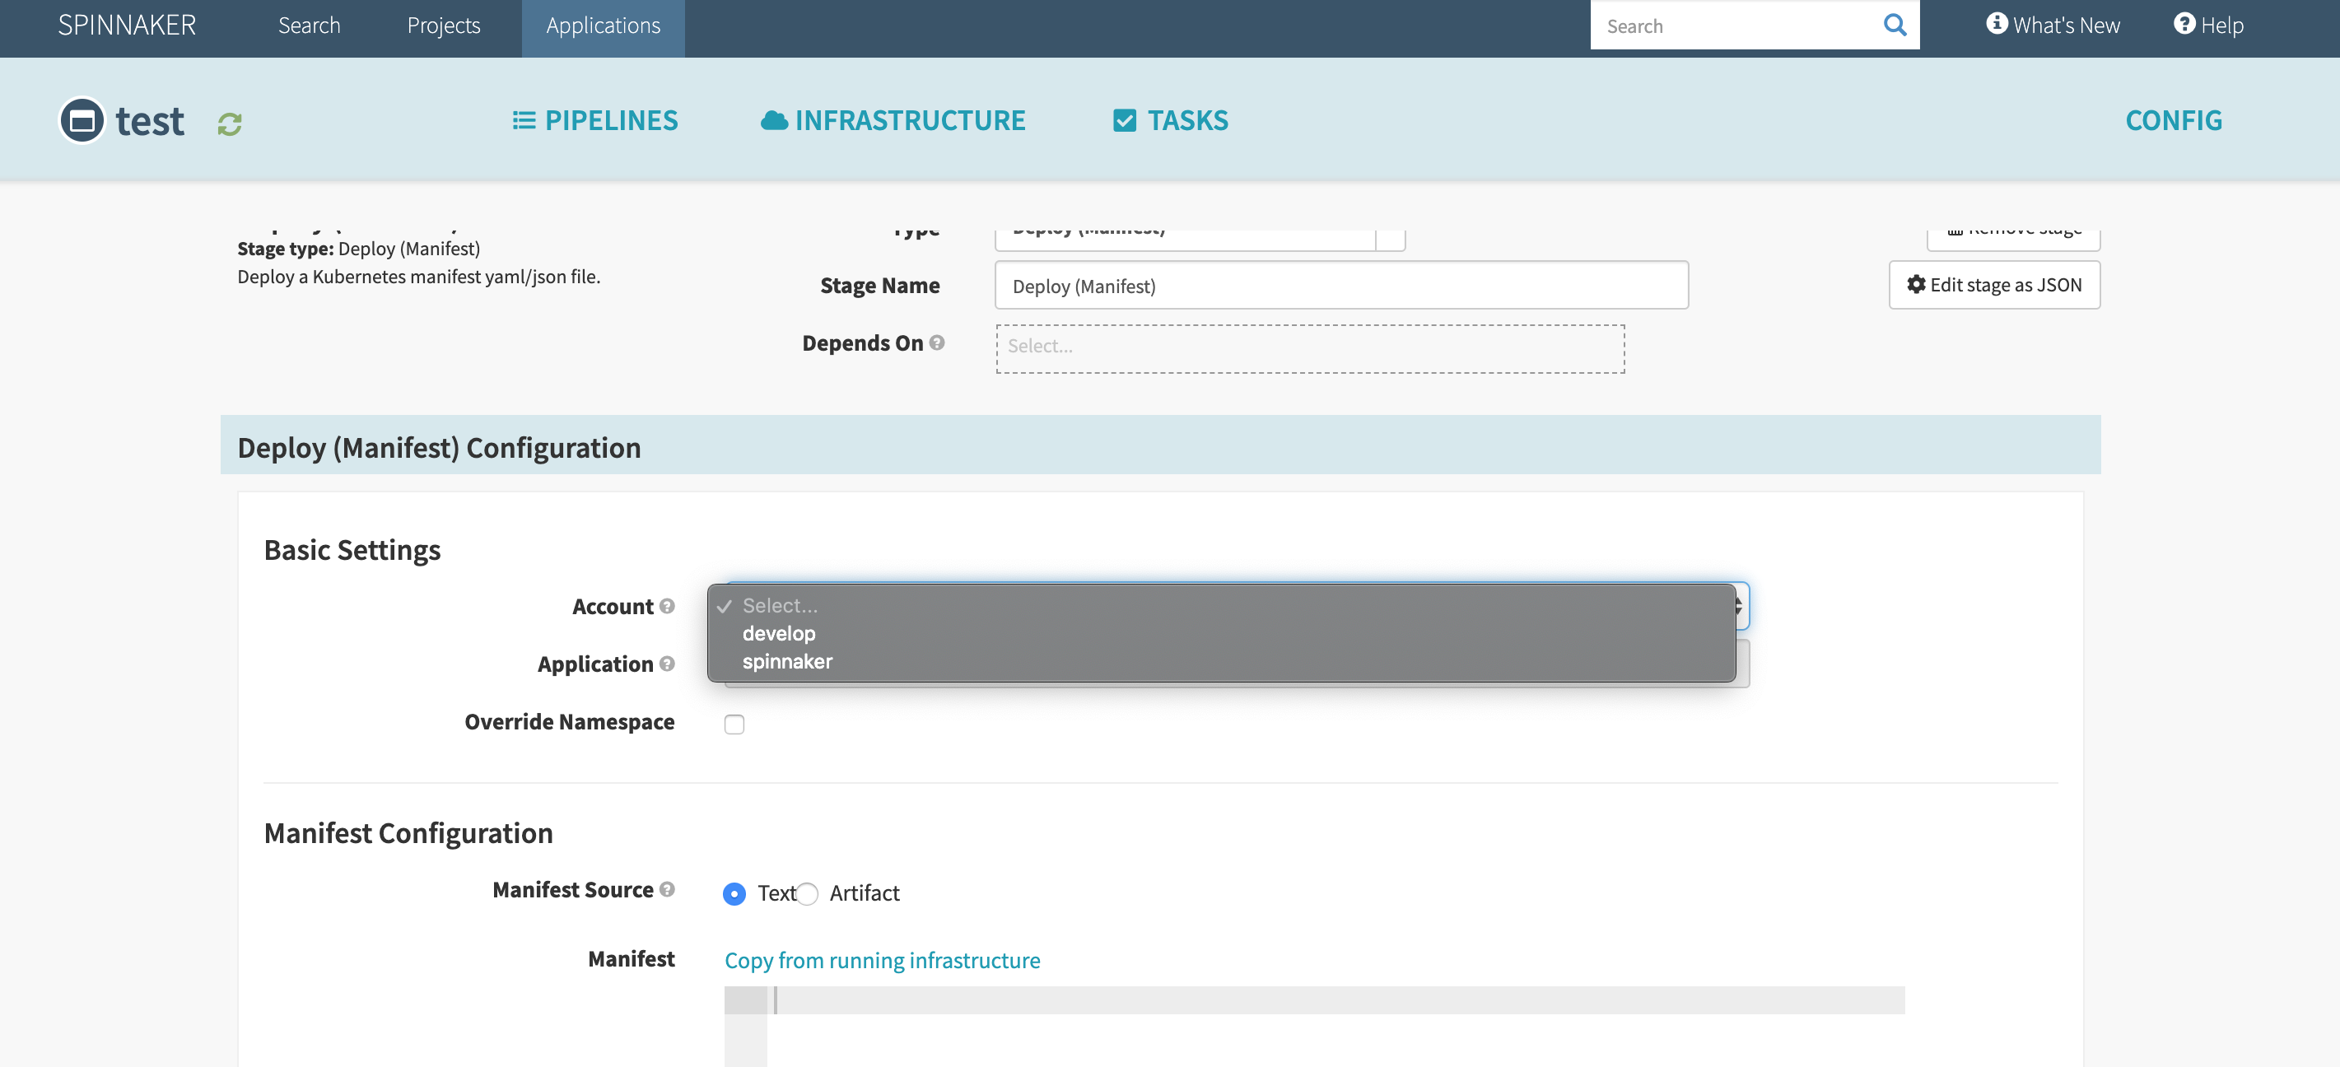The height and width of the screenshot is (1067, 2340).
Task: Open the Projects nav item
Action: (443, 26)
